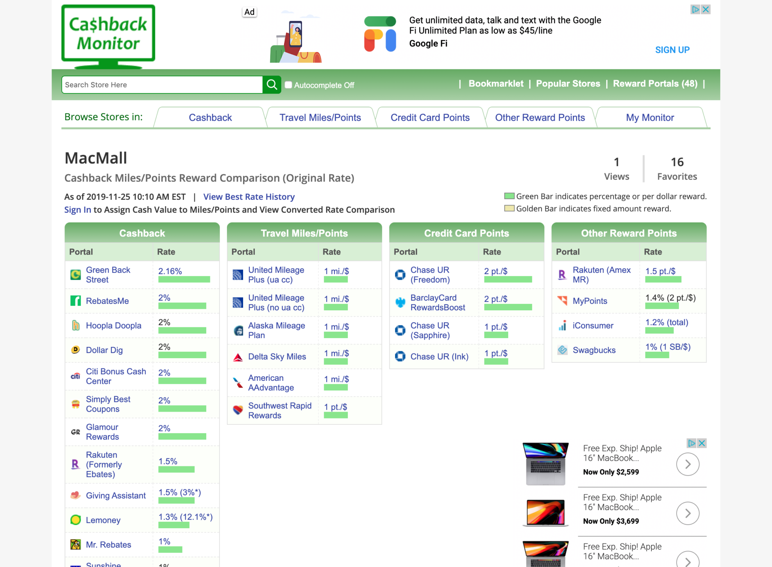Click the second MacBook ad thumbnail ($3,699)
The image size is (772, 567).
pos(545,513)
